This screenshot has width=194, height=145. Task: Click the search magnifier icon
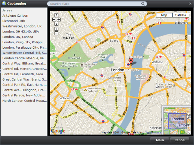click(x=143, y=4)
